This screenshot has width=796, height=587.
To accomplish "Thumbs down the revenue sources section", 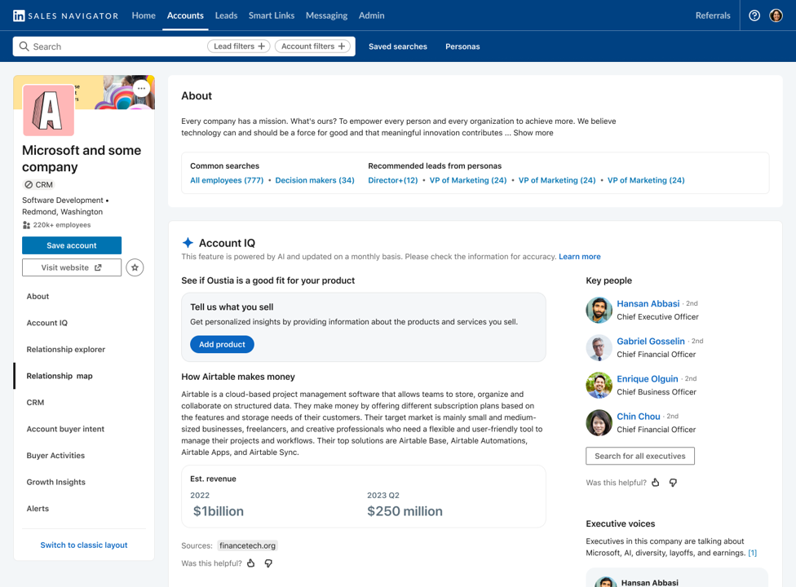I will 268,563.
